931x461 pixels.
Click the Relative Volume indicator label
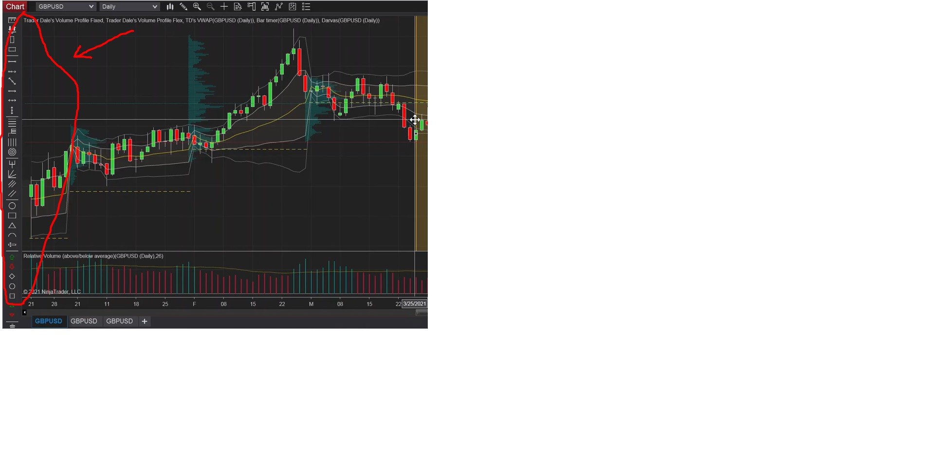point(93,256)
